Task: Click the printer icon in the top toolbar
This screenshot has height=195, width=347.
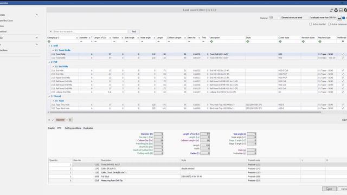Action: [336, 10]
